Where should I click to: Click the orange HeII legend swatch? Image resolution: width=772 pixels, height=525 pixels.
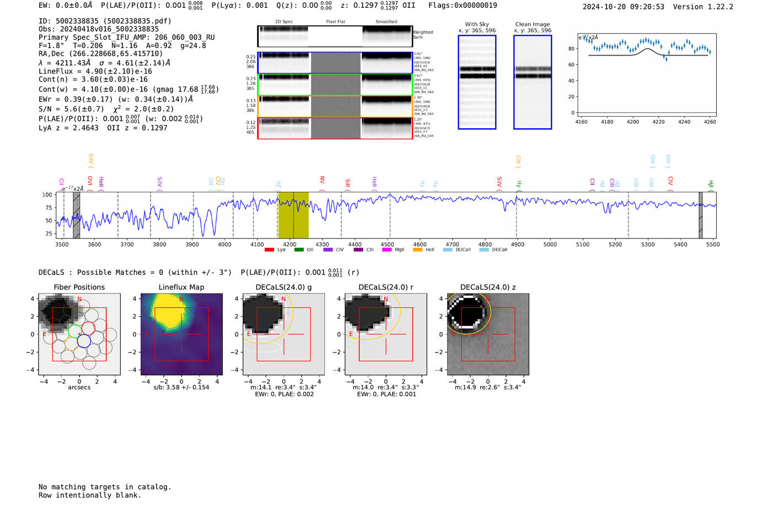point(417,250)
